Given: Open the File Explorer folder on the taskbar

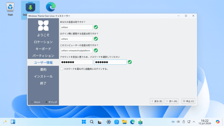Looking at the screenshot, I should [x=124, y=122].
